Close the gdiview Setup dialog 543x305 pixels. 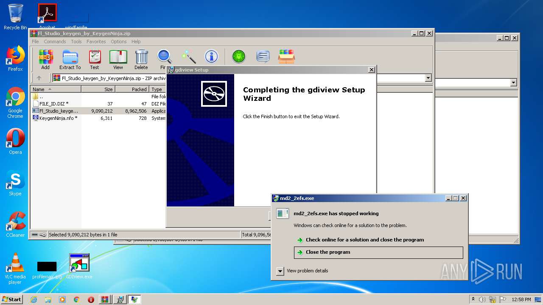click(372, 70)
